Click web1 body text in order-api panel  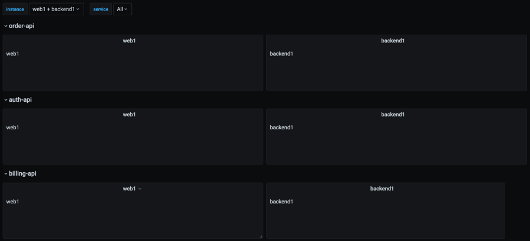(x=13, y=54)
